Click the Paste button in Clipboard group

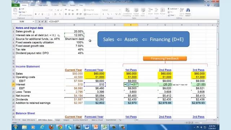[x=15, y=11]
